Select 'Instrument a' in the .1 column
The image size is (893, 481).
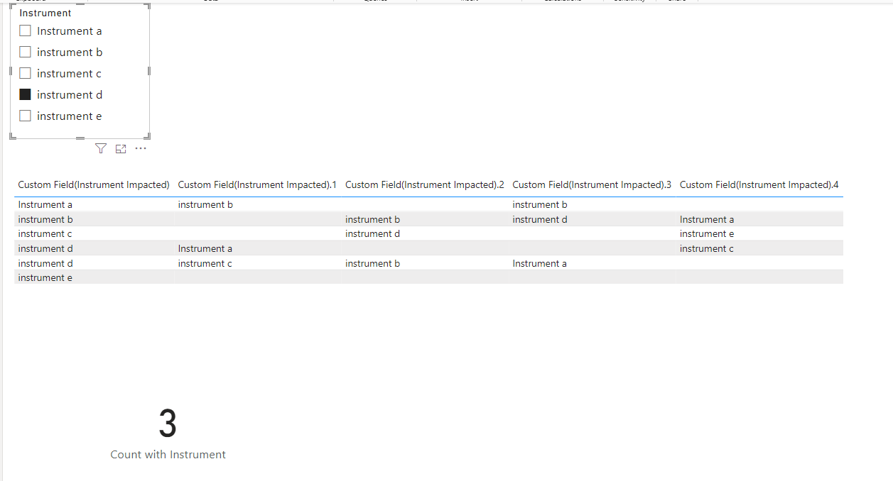tap(205, 248)
